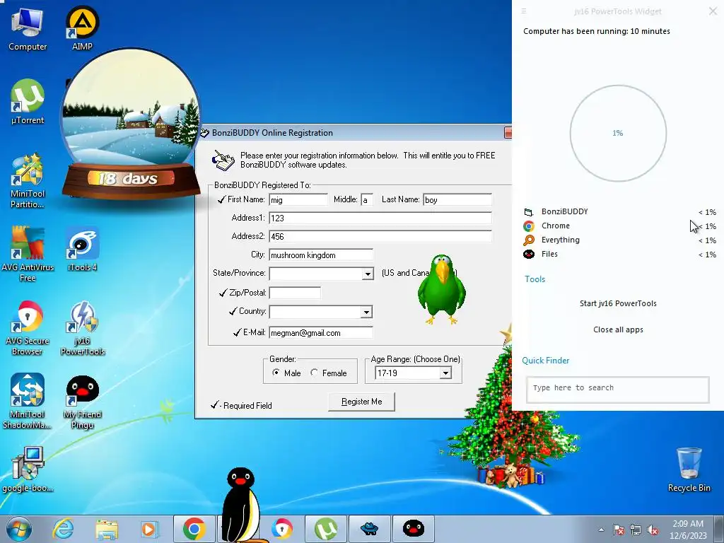724x543 pixels.
Task: Select MiniTool Partition desktop icon
Action: point(28,181)
